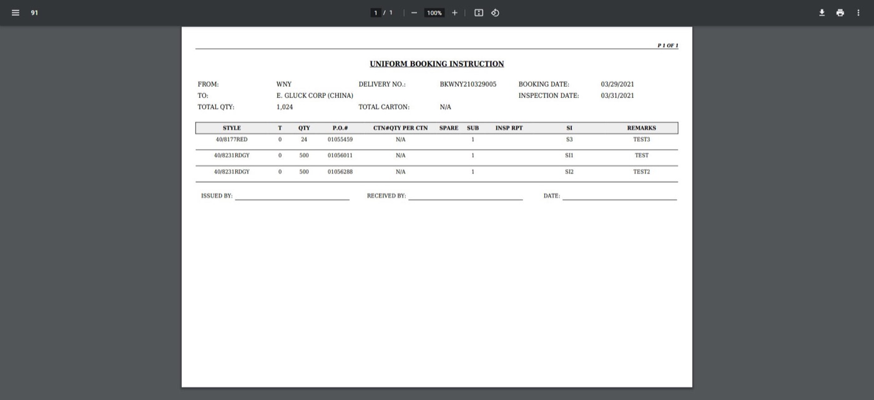This screenshot has height=400, width=874.
Task: Select quantity 24 in 40/8177RED row
Action: tap(304, 139)
